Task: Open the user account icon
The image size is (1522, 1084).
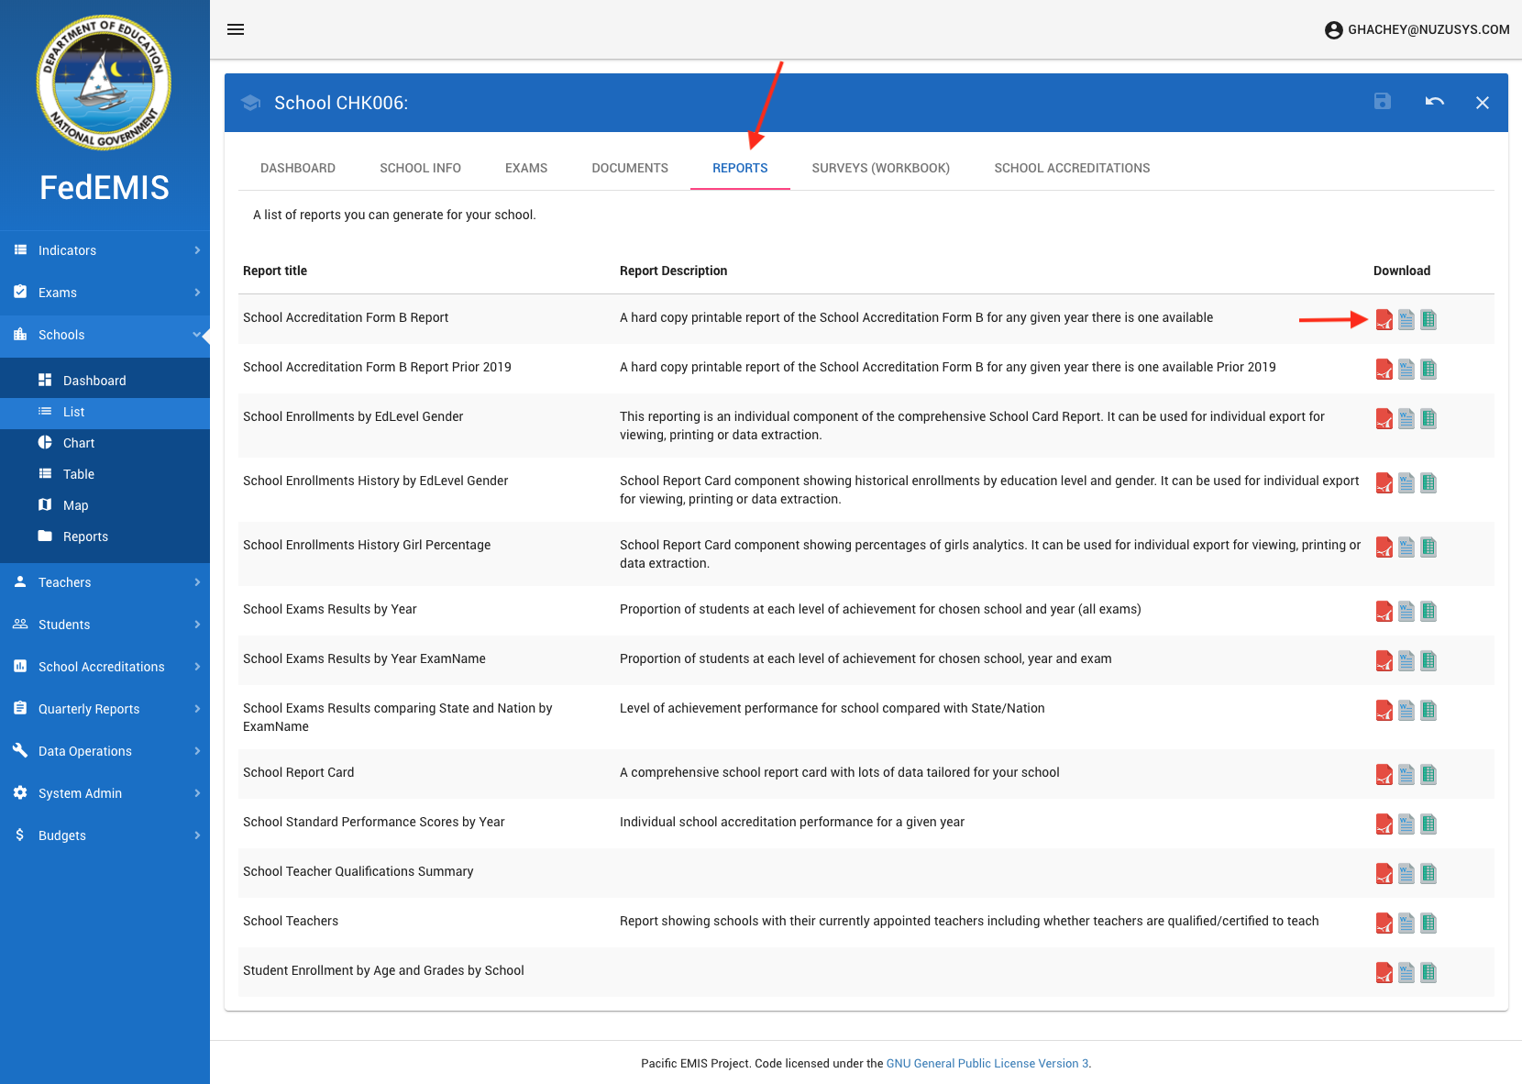Action: point(1333,30)
